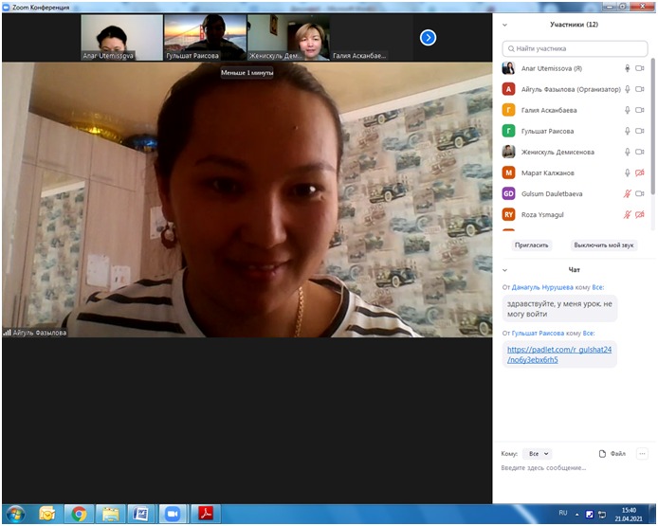Click Женискуль Демисенова microphone icon
658x526 pixels.
627,152
